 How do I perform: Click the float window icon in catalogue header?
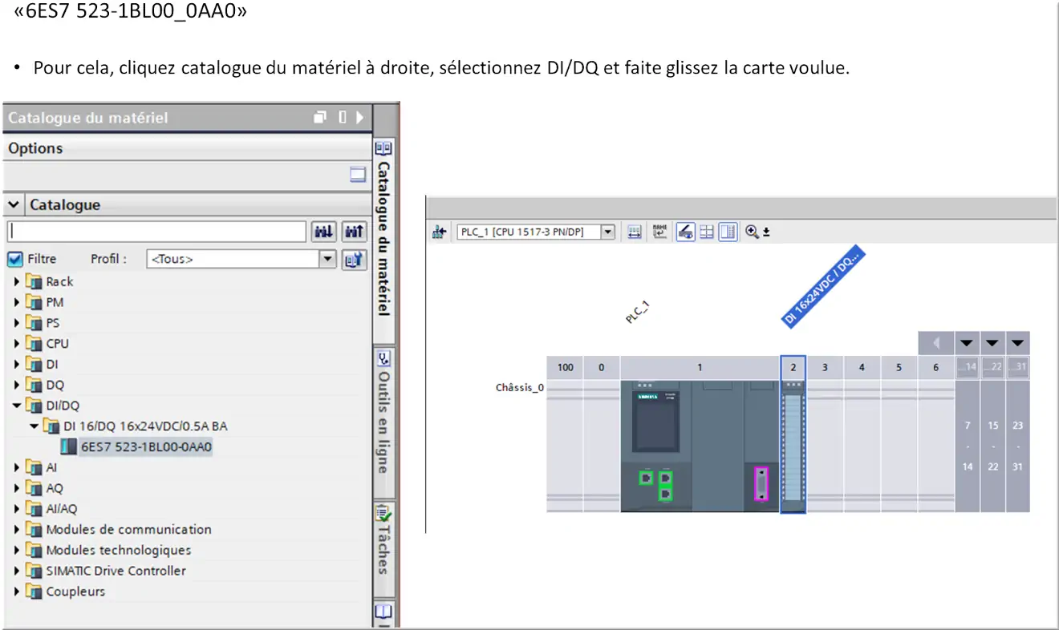pos(320,117)
